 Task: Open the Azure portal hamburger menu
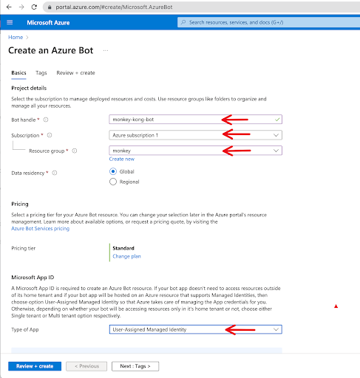(10, 23)
